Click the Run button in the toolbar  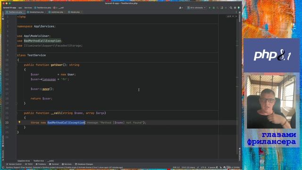click(210, 8)
